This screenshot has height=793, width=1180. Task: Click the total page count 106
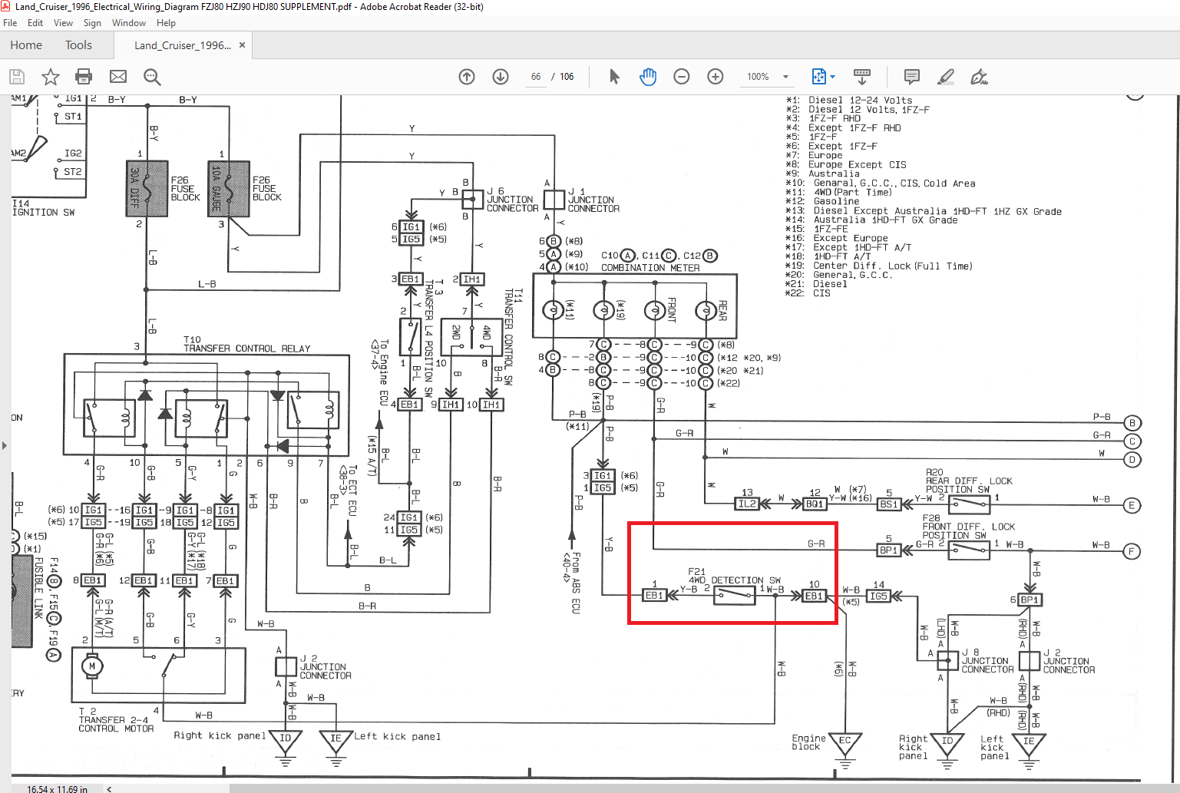click(x=567, y=77)
